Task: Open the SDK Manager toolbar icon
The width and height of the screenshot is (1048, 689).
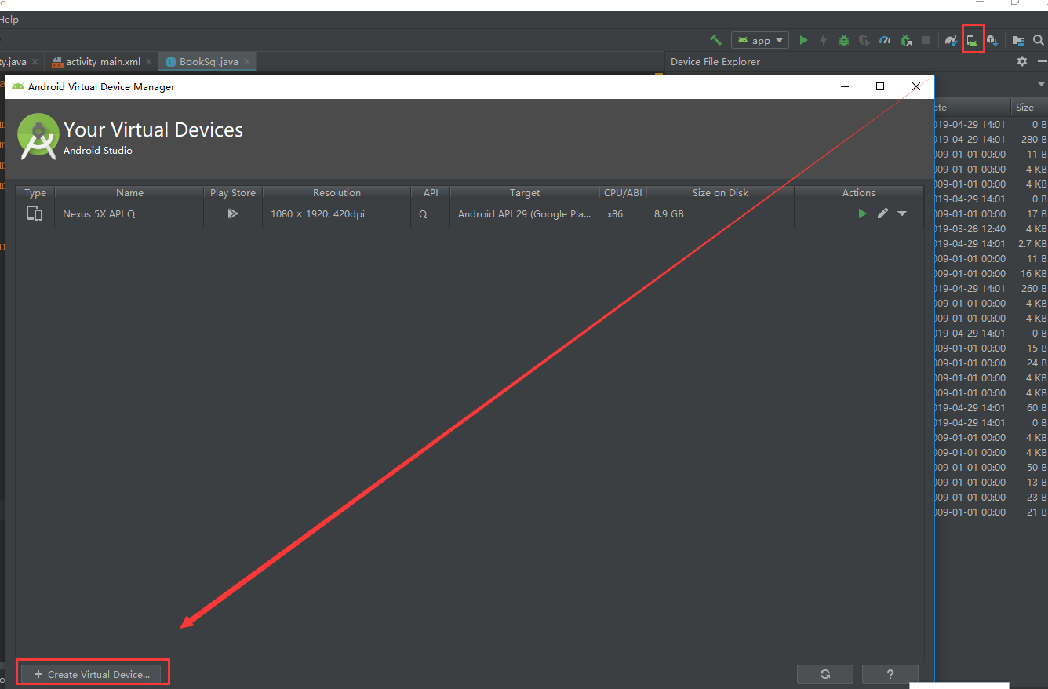Action: pyautogui.click(x=992, y=40)
